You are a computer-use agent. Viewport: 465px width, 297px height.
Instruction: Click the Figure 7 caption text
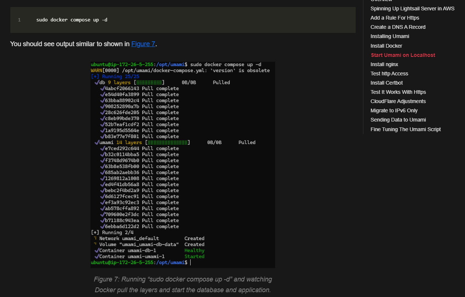click(183, 284)
